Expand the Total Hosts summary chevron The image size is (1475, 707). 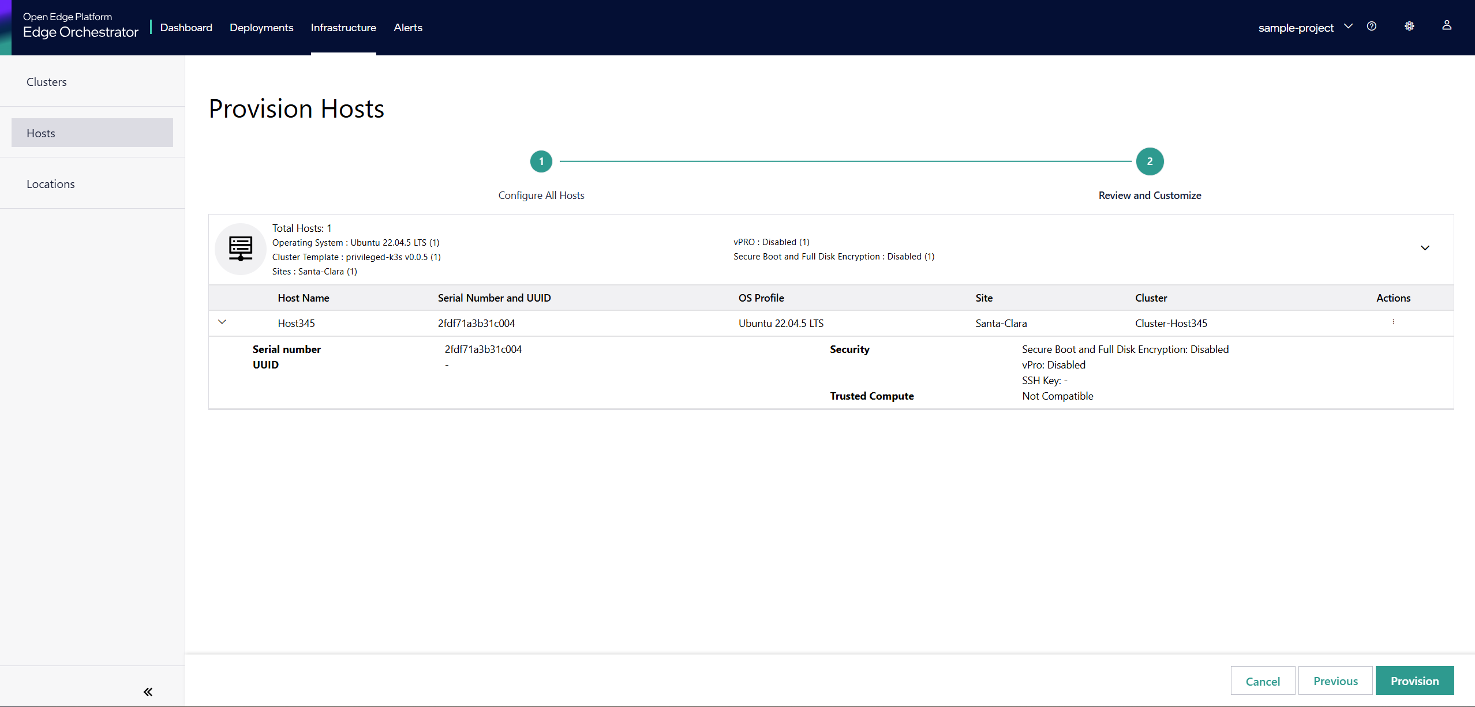coord(1425,249)
